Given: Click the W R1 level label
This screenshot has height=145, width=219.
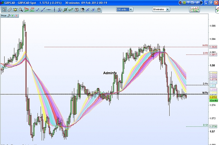Looking at the screenshot, I should coord(205,45).
